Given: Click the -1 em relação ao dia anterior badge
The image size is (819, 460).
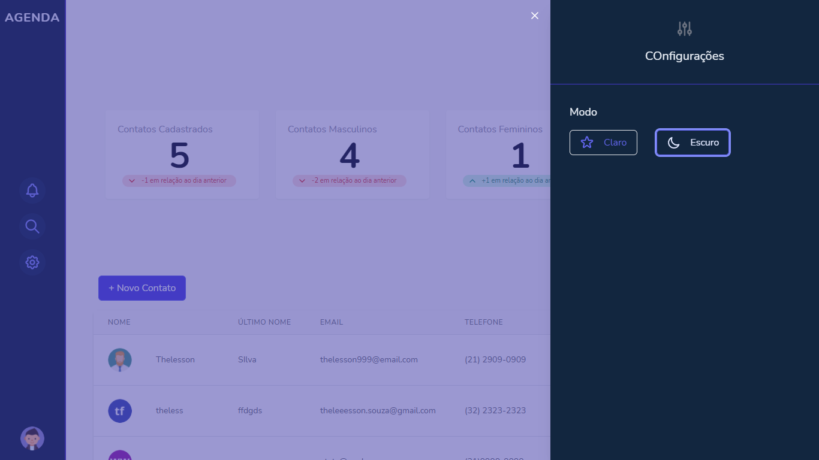Looking at the screenshot, I should (179, 181).
